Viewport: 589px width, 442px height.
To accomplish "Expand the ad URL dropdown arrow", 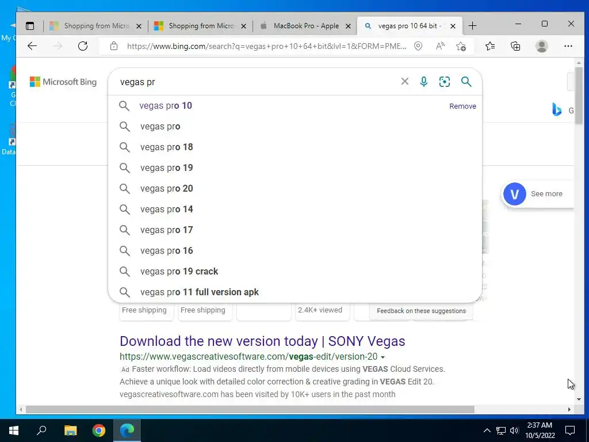I will [x=383, y=357].
